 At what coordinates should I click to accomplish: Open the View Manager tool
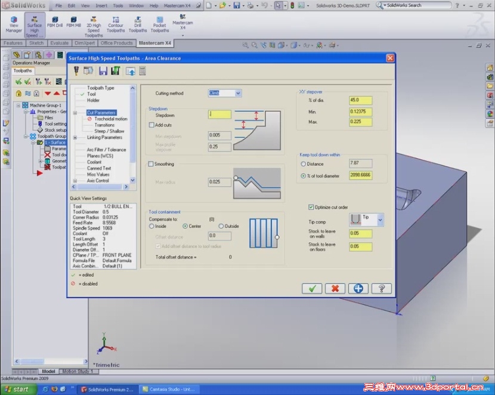pyautogui.click(x=14, y=25)
